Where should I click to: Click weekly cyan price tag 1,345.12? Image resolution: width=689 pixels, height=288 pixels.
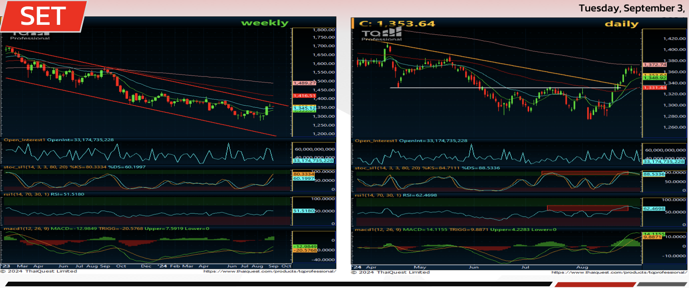[x=304, y=108]
